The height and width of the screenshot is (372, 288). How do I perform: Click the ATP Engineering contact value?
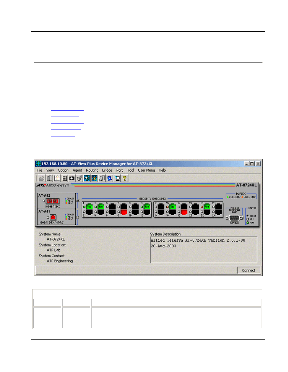point(60,261)
